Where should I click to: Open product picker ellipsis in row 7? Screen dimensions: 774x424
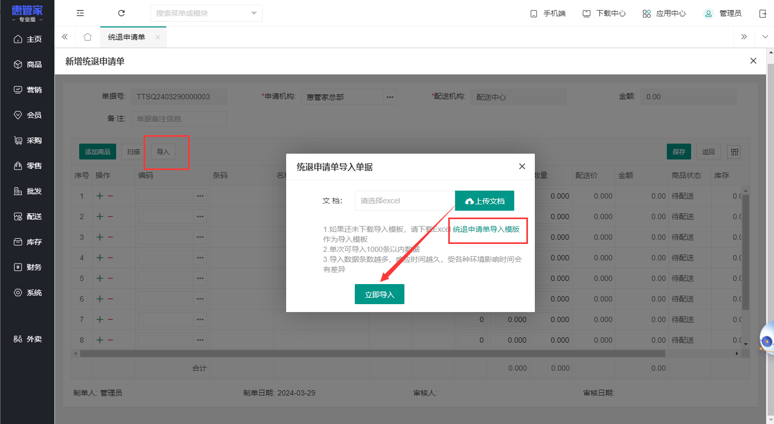coord(200,319)
